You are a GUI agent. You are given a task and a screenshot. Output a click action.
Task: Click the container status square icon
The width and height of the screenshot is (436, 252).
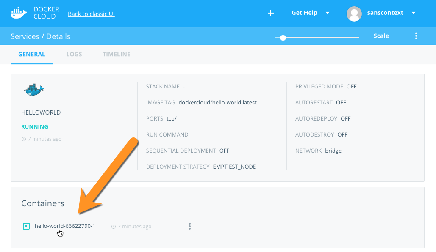[26, 226]
